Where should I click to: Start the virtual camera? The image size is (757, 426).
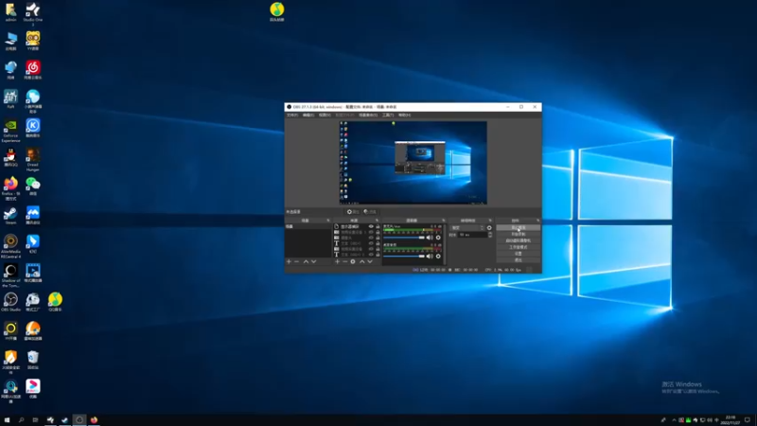(518, 240)
